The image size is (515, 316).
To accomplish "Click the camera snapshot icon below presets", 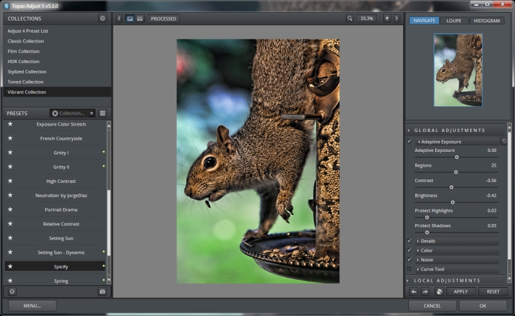I will [x=102, y=292].
